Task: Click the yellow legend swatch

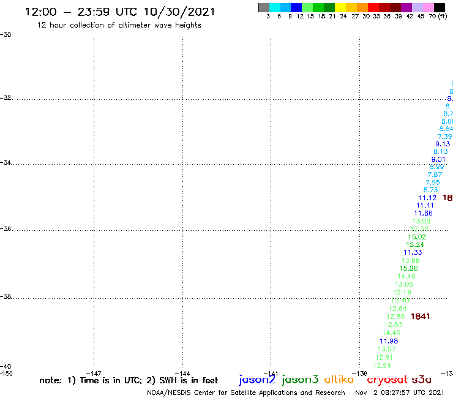Action: pos(340,7)
